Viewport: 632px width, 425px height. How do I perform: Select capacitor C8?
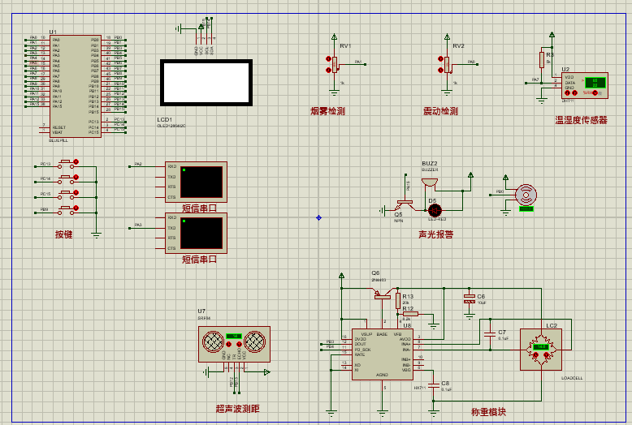(x=433, y=385)
